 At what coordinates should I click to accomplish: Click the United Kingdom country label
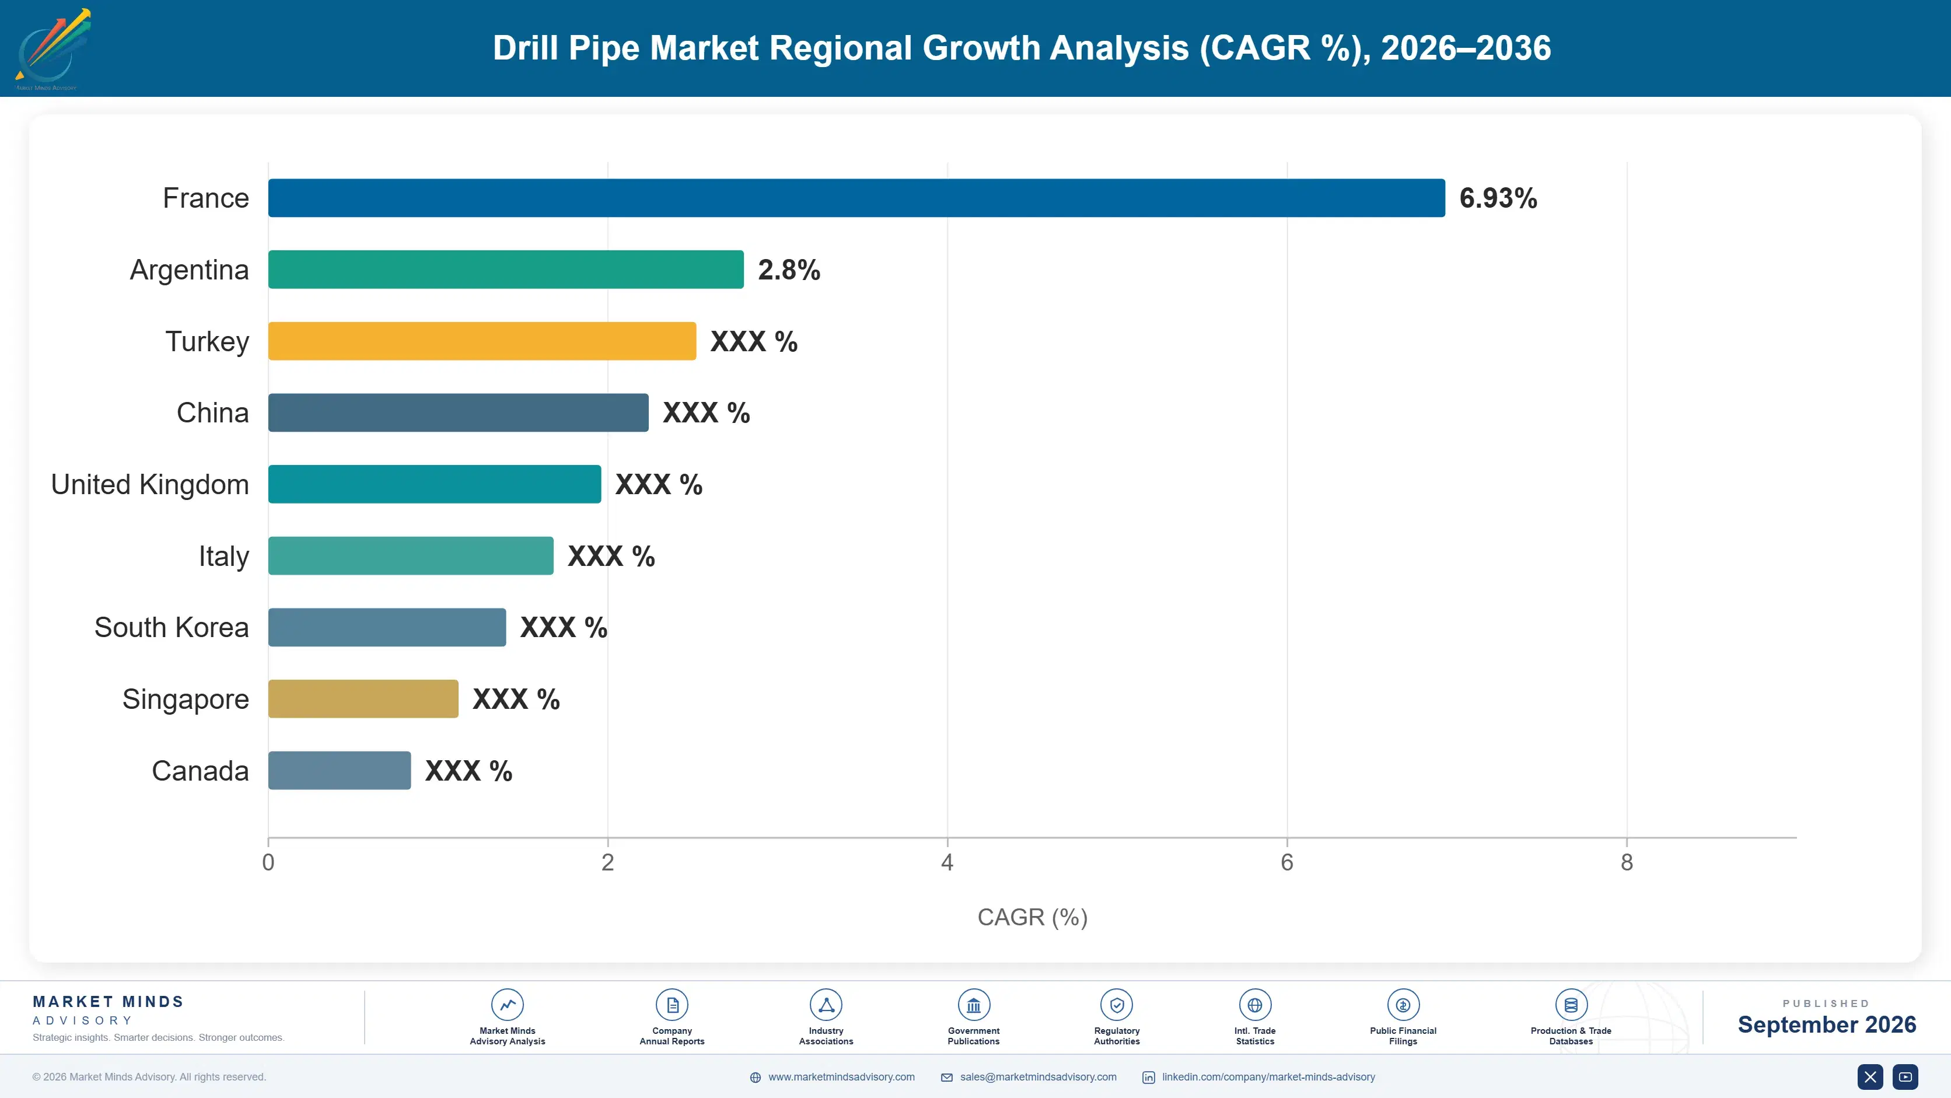click(x=150, y=485)
